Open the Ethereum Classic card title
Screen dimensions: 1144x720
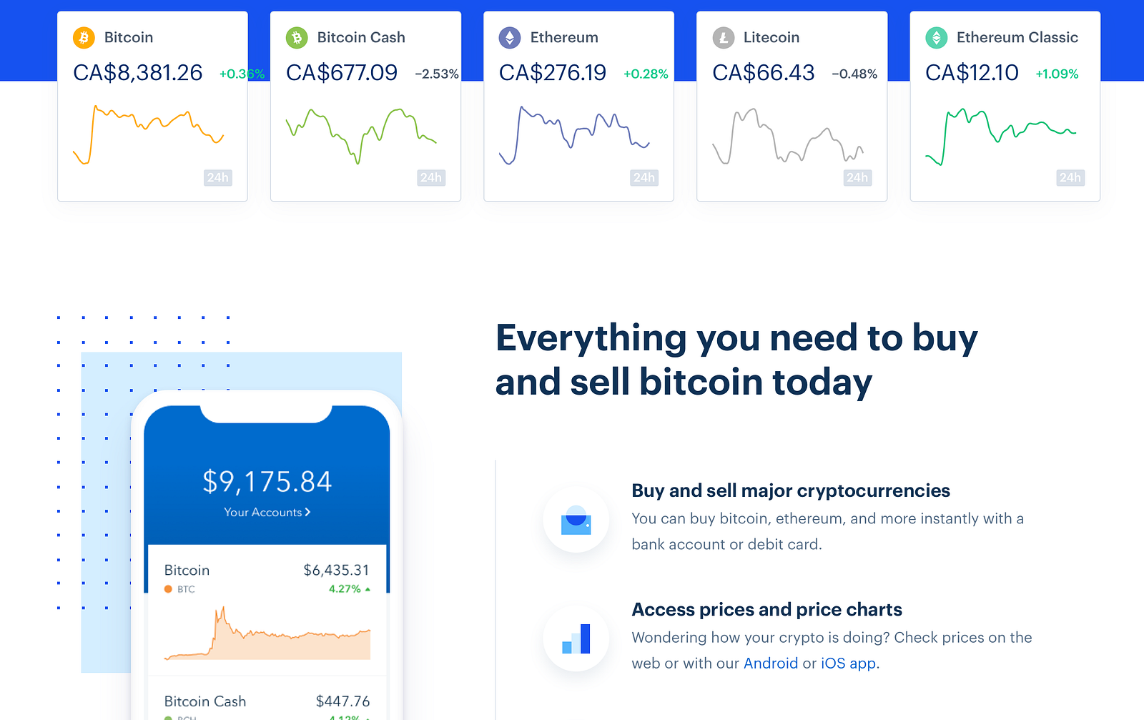pos(1017,37)
